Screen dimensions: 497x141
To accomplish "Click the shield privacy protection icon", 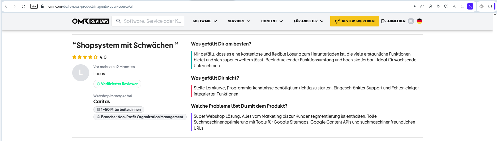I will tap(430, 6).
